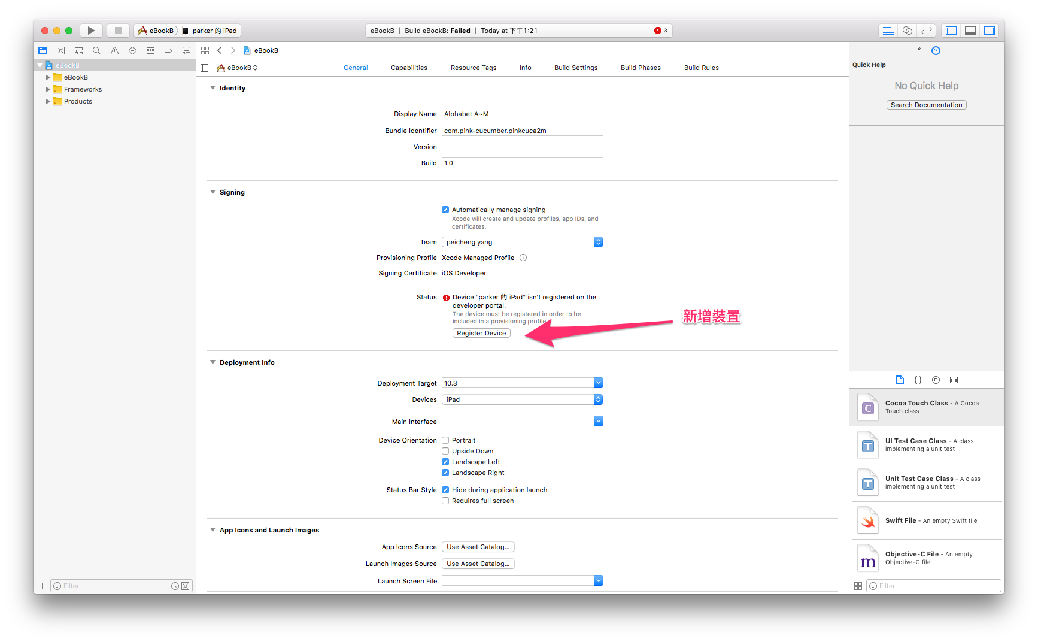1038x642 pixels.
Task: Show the Quick Help inspector icon
Action: (936, 51)
